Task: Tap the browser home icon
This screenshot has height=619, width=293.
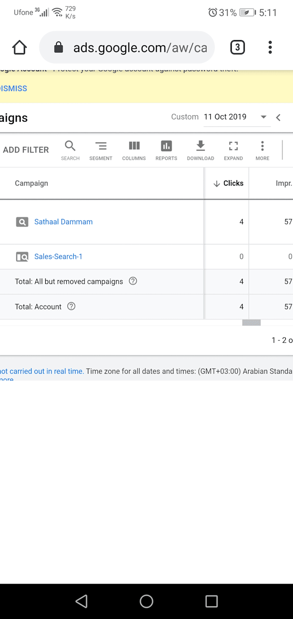Action: [x=19, y=47]
